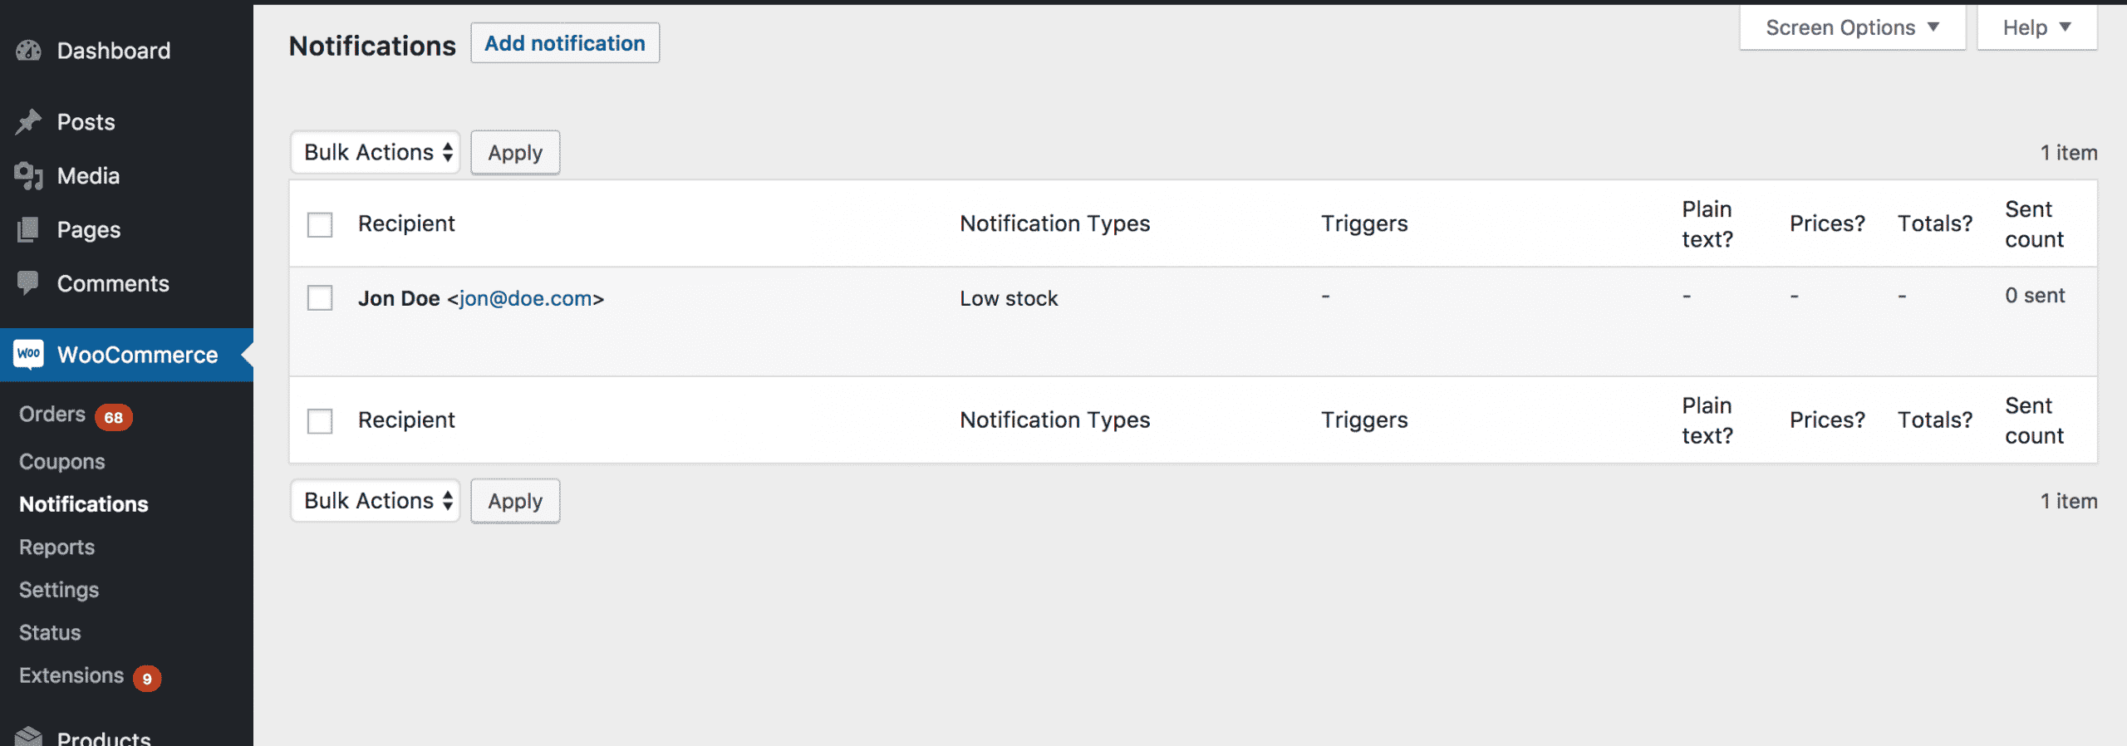Screen dimensions: 2127x746
Task: Click the Pages icon in sidebar
Action: tap(28, 230)
